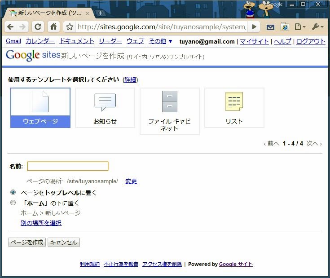Click the browser forward arrow button
330x278 pixels.
[23, 27]
